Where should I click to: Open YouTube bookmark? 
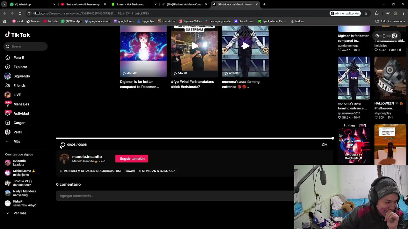(x=50, y=21)
